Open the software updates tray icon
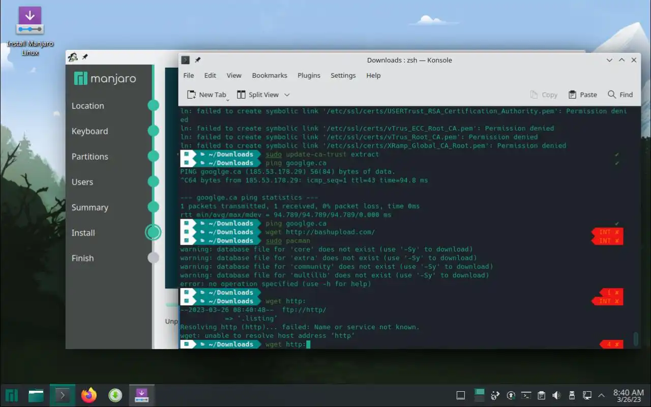 click(x=511, y=395)
